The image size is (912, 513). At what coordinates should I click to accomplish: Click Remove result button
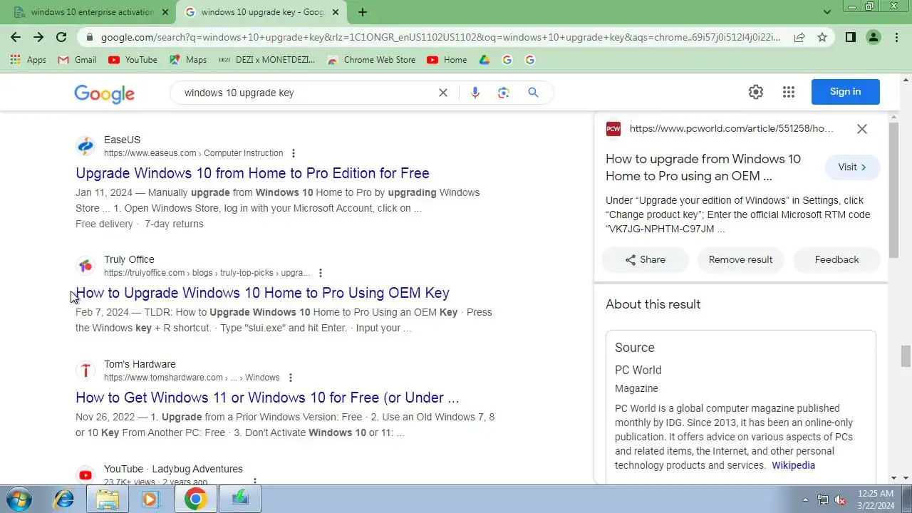[x=740, y=260]
